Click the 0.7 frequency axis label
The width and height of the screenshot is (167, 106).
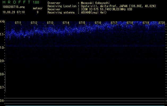click(2, 87)
